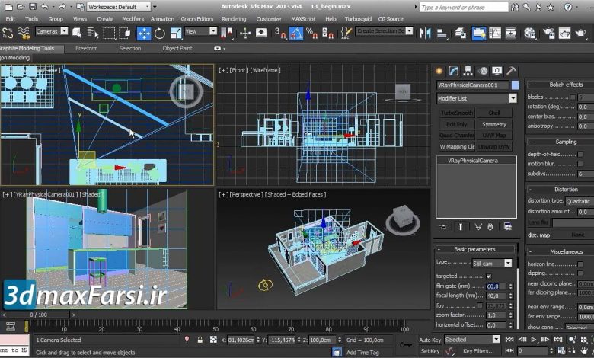594x358 pixels.
Task: Activate the Select Object tool
Action: pos(77,34)
